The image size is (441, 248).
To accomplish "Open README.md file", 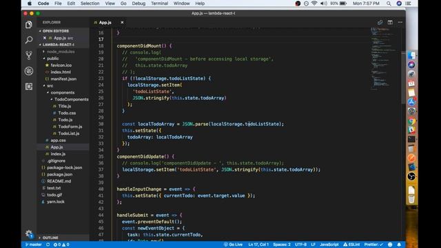I will [x=59, y=181].
